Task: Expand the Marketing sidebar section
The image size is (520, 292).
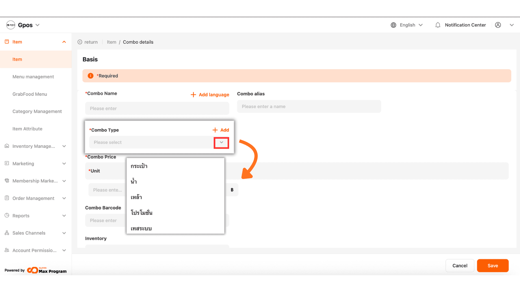Action: (x=64, y=164)
